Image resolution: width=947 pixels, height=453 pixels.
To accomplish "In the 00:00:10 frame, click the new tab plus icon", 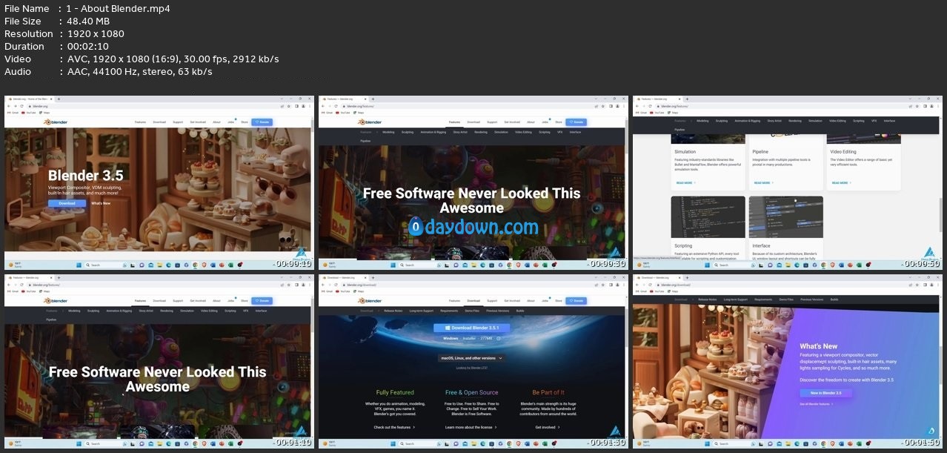I will [x=59, y=99].
